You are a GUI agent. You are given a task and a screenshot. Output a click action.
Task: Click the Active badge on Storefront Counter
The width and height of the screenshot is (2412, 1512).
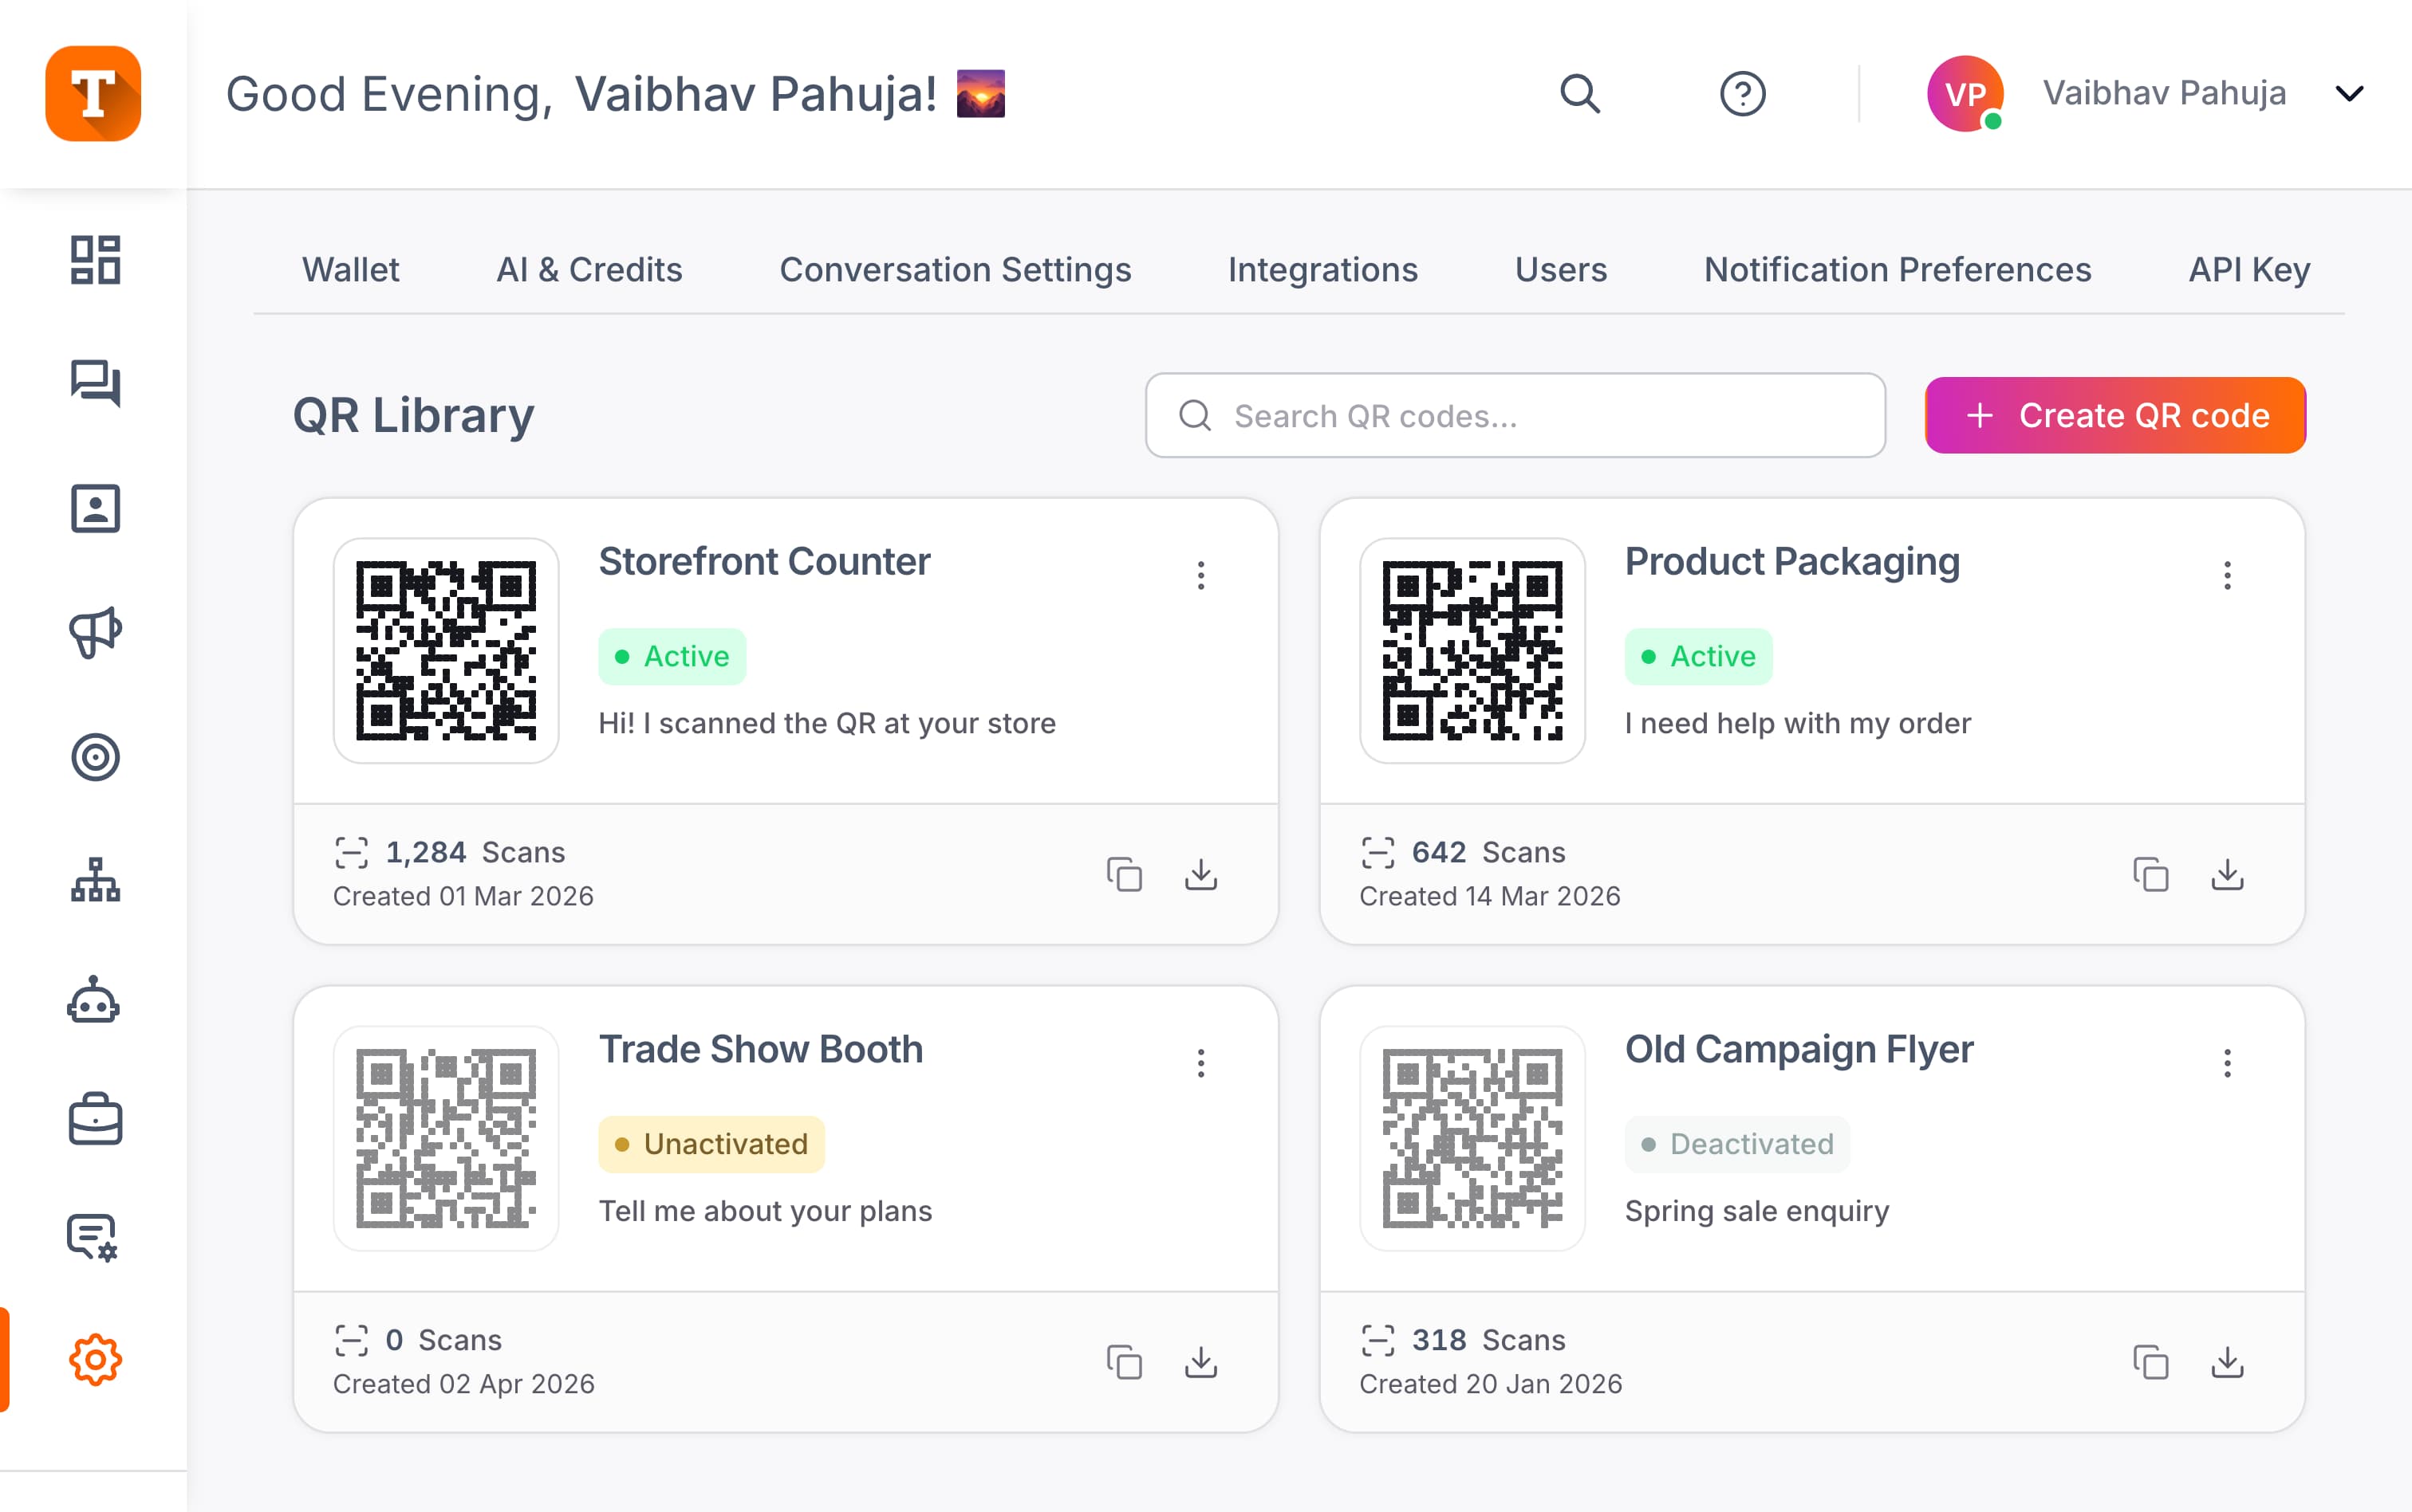coord(672,657)
